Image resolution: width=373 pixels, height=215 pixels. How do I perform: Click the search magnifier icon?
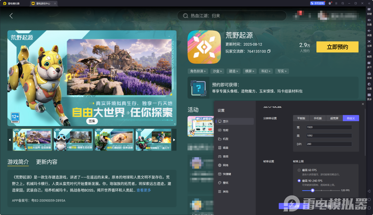(185, 16)
